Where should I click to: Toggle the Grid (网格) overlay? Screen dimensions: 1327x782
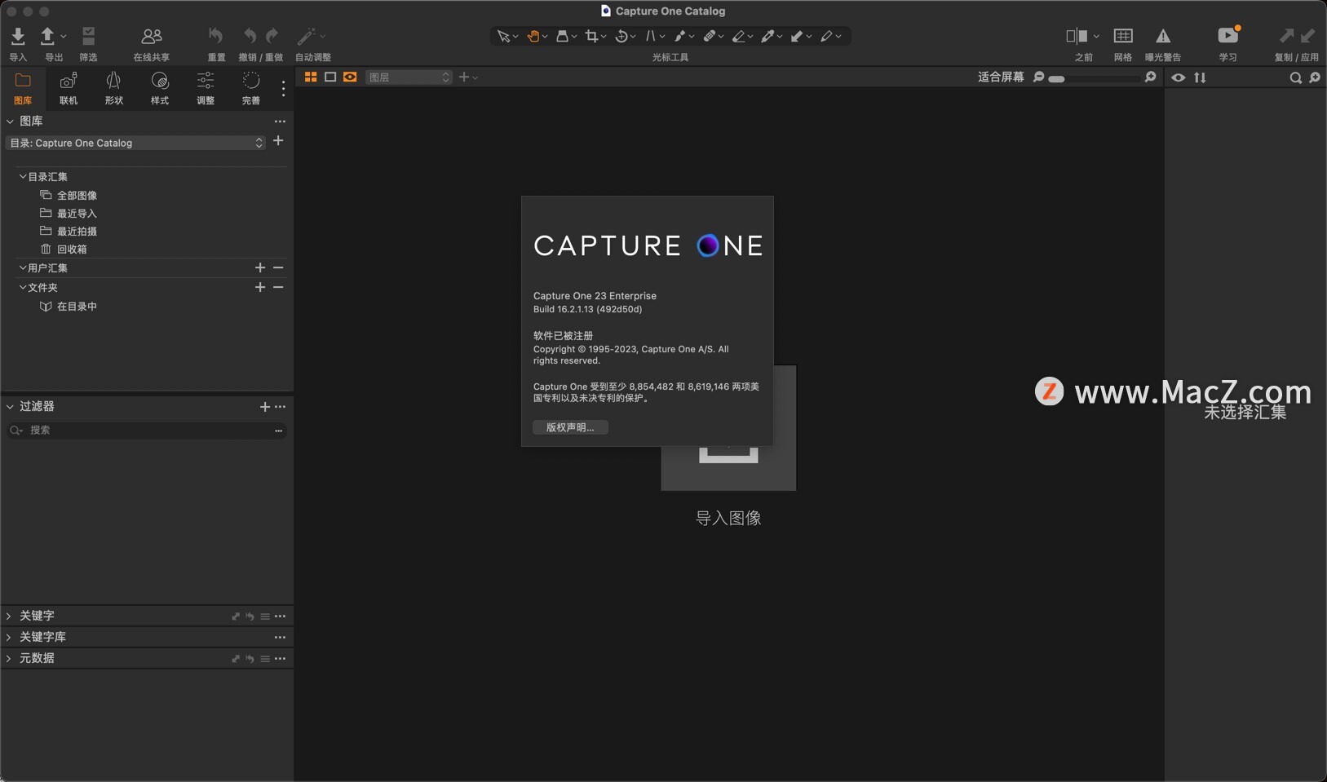pyautogui.click(x=1123, y=36)
